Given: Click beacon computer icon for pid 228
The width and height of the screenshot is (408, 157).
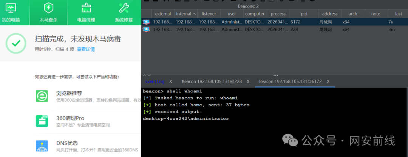Looking at the screenshot, I should pyautogui.click(x=146, y=29).
